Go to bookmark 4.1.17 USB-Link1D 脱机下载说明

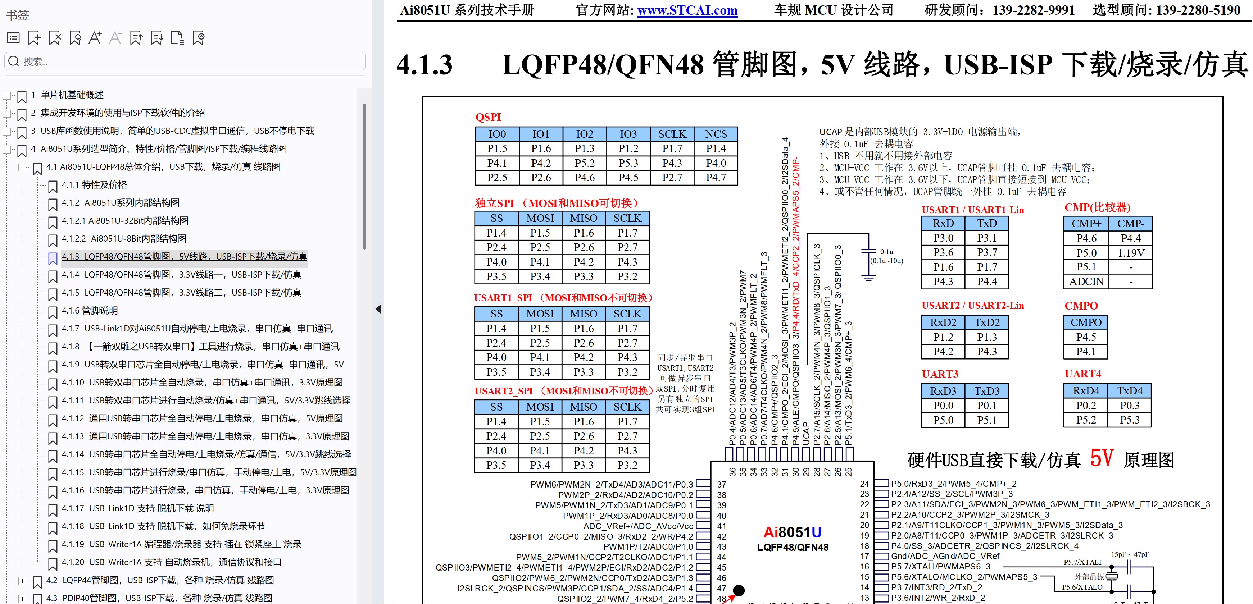138,508
